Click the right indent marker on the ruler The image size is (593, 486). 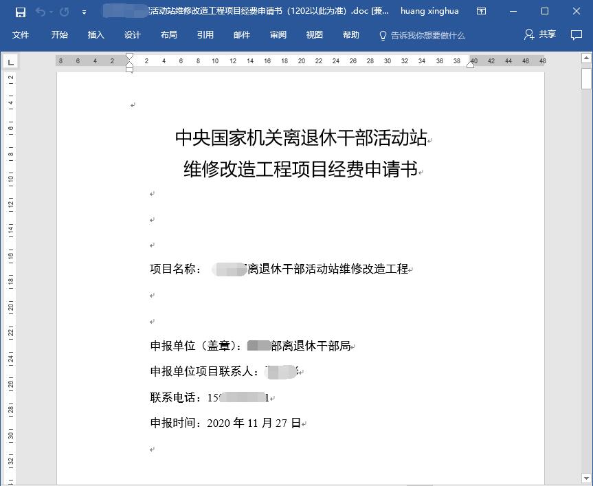[x=471, y=64]
